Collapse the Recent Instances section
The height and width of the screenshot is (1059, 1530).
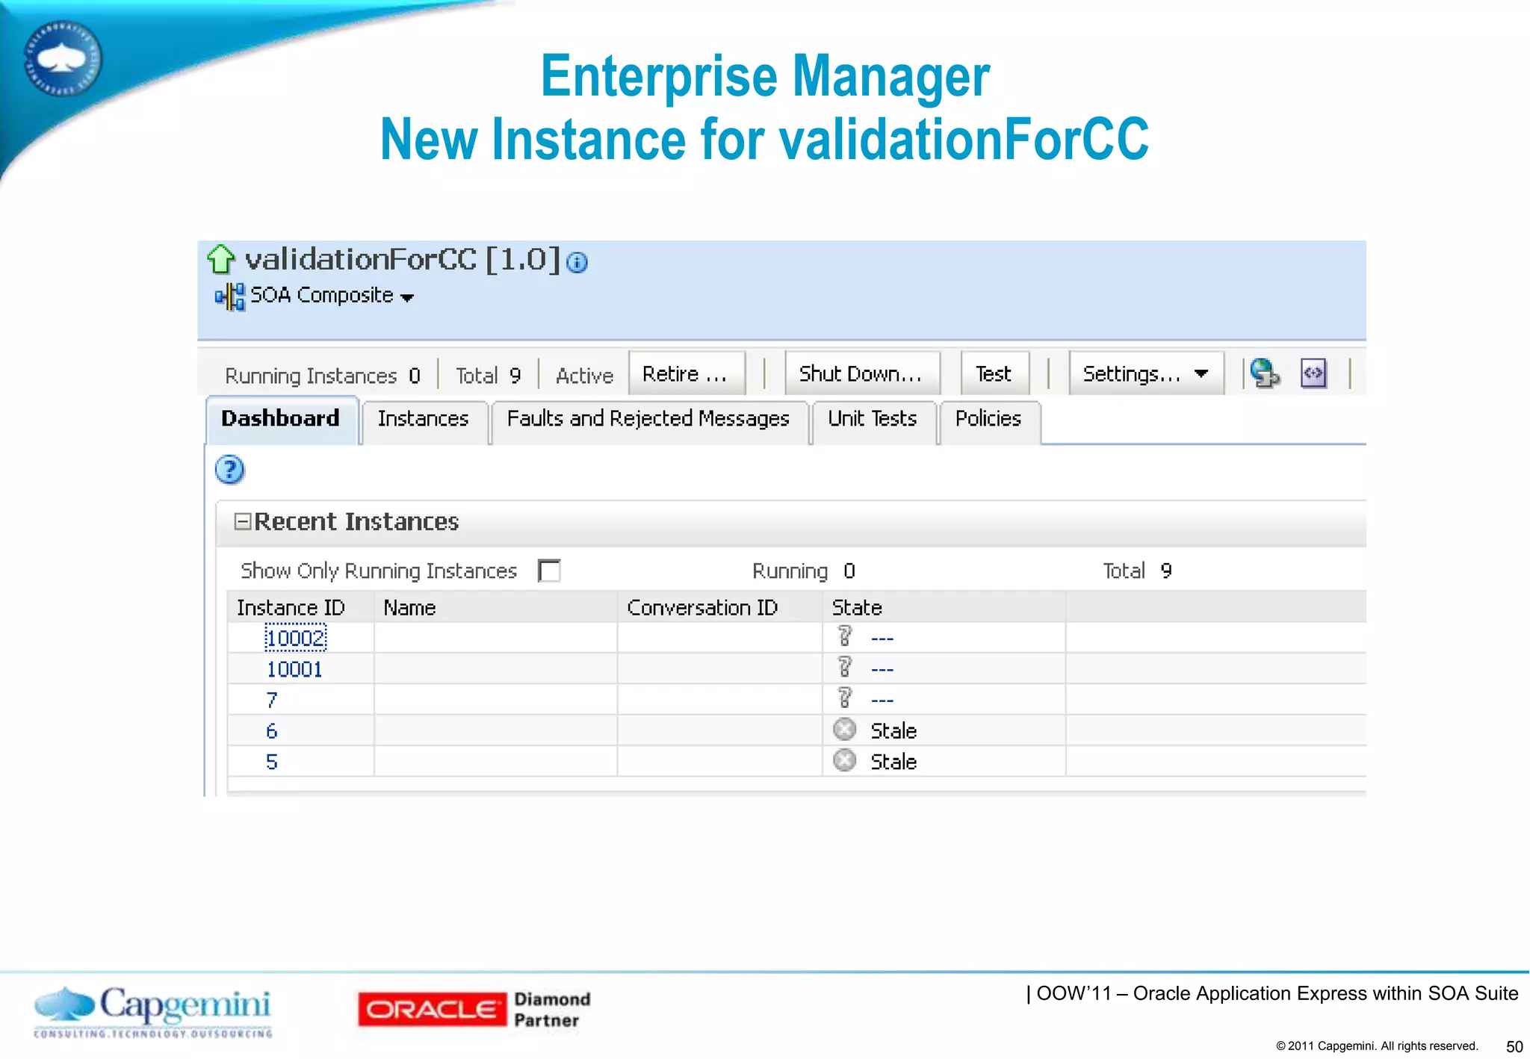[242, 521]
